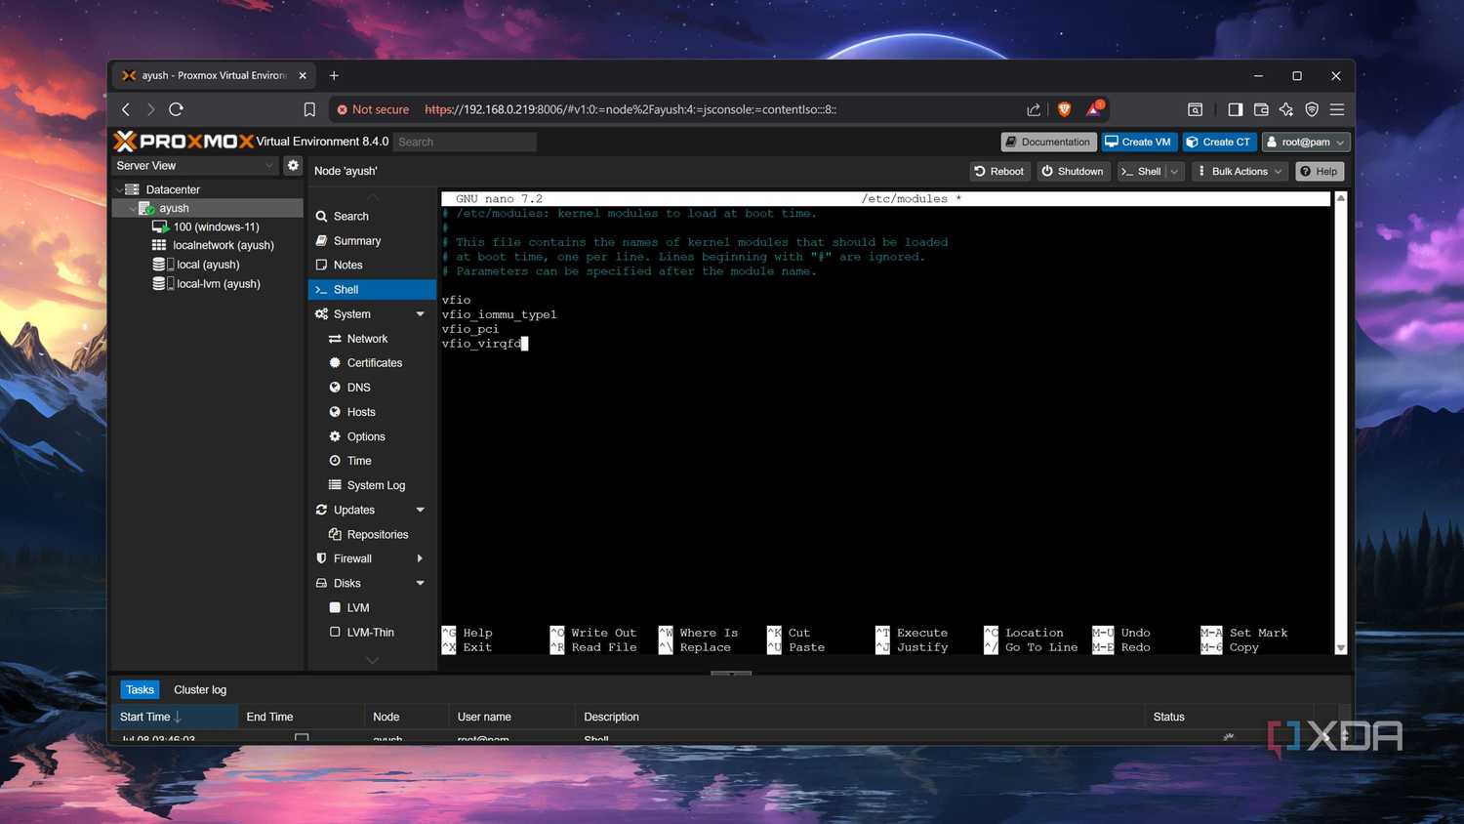Click the Help button

[1320, 171]
